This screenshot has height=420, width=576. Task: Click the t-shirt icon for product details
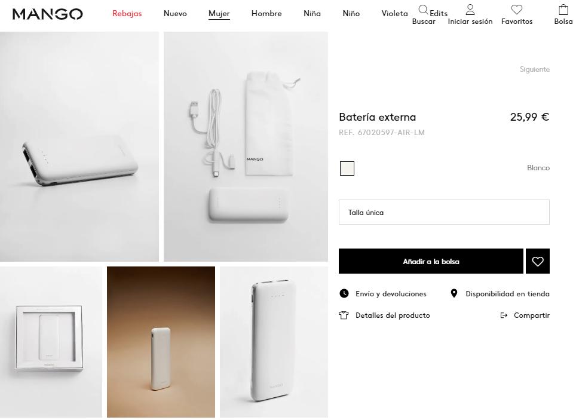[x=344, y=315]
